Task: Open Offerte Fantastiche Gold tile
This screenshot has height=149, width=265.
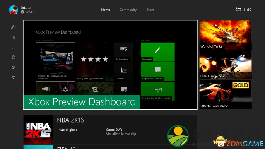Action: click(x=225, y=95)
